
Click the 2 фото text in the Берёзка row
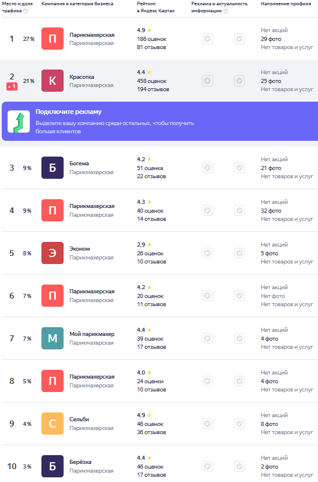pos(270,467)
